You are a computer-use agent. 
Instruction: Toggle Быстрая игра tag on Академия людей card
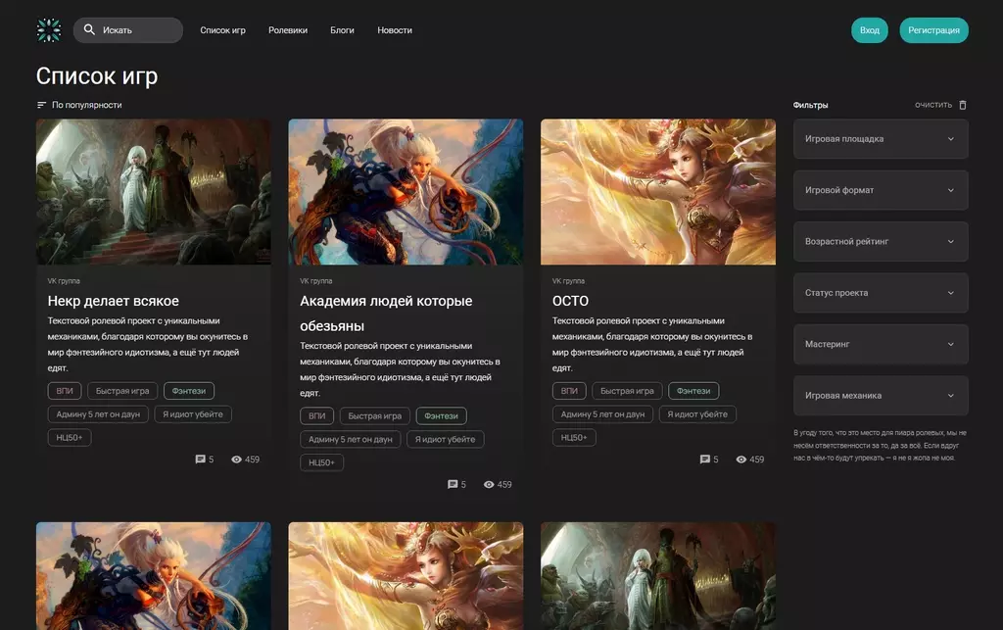374,415
